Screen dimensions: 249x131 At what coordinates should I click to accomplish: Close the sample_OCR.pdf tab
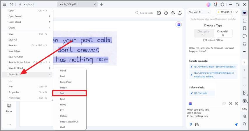[x=95, y=4]
